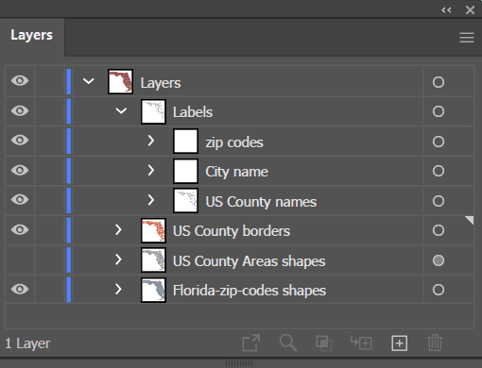Click lock column for US County borders
The image size is (482, 368).
tap(49, 230)
